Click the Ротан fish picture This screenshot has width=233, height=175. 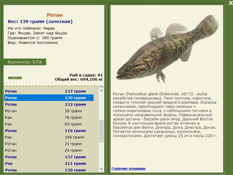pos(167,49)
